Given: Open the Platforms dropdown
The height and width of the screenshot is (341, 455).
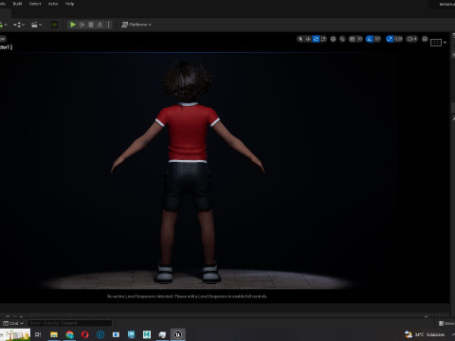Looking at the screenshot, I should pyautogui.click(x=136, y=25).
